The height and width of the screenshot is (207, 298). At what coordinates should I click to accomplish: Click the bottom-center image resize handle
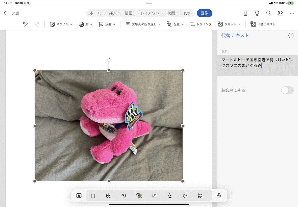click(x=109, y=181)
